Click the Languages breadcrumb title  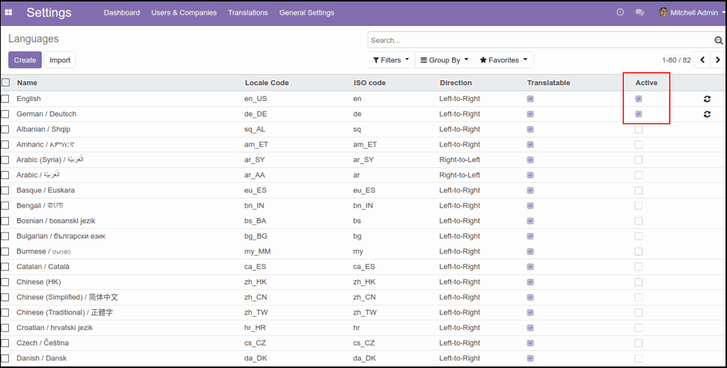pos(34,39)
